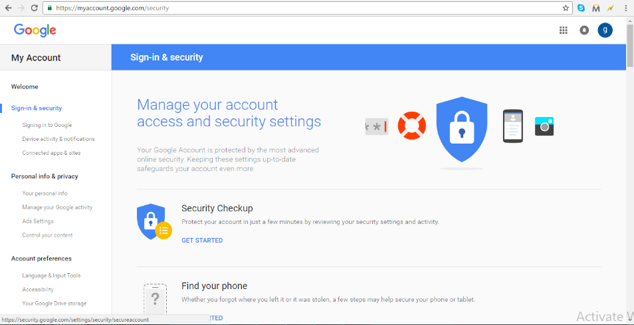Click the Google logo
Image resolution: width=634 pixels, height=325 pixels.
click(x=35, y=31)
